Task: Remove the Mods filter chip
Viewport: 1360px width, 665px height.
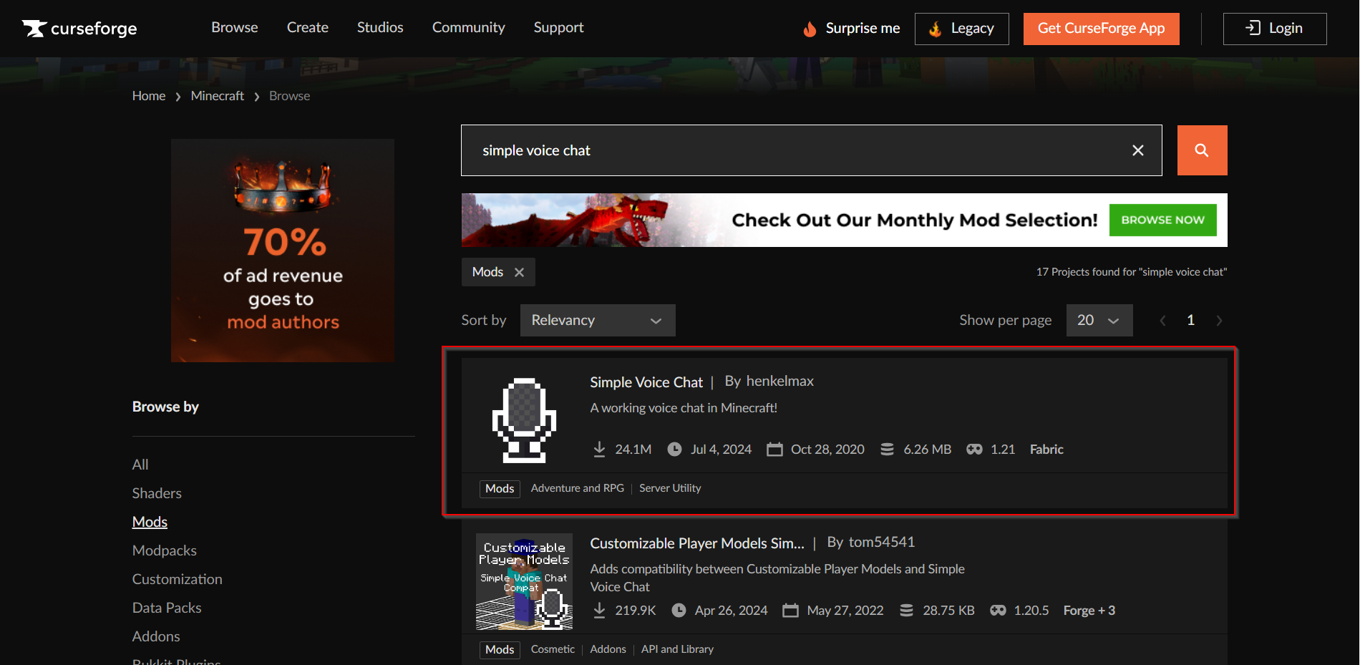Action: 520,272
